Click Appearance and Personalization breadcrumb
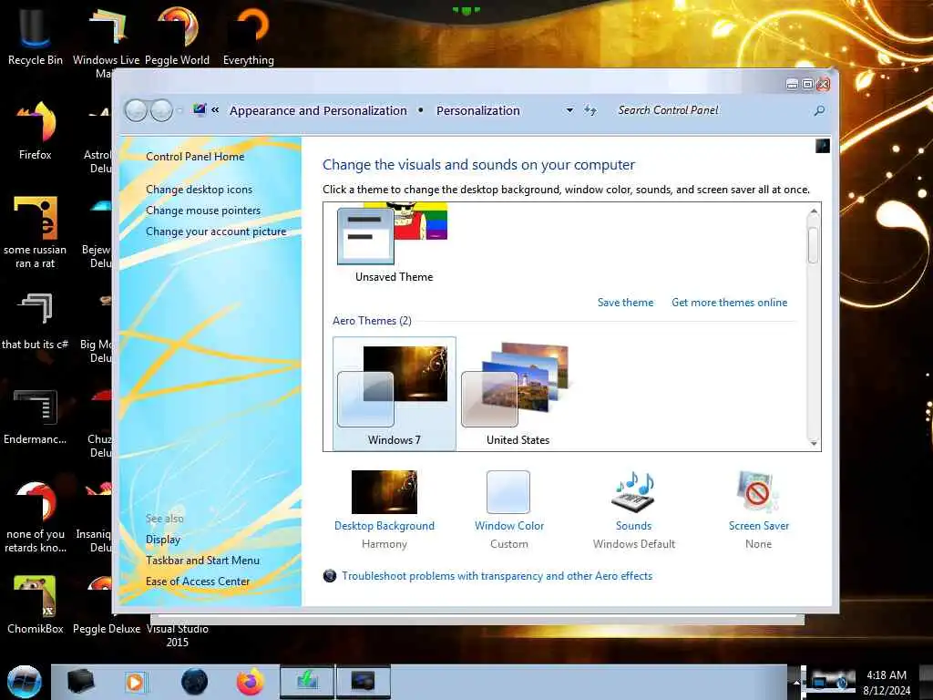The height and width of the screenshot is (700, 933). point(318,110)
